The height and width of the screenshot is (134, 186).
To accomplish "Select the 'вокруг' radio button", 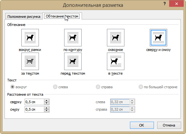I will 12,87.
